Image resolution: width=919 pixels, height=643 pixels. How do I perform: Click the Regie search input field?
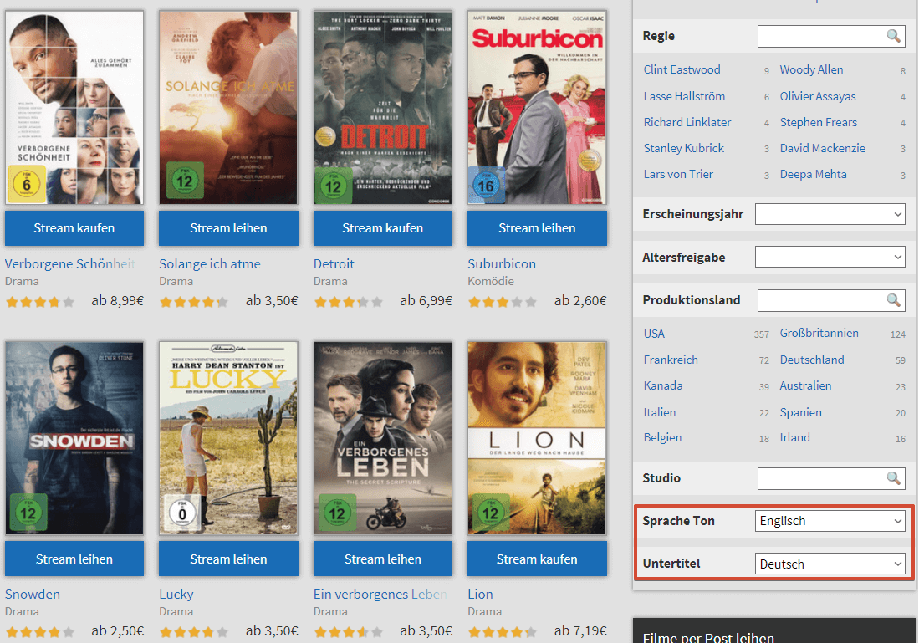click(x=831, y=36)
